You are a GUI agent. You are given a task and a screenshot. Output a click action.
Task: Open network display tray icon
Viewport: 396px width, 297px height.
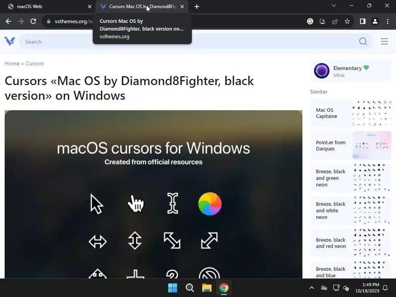(336, 288)
